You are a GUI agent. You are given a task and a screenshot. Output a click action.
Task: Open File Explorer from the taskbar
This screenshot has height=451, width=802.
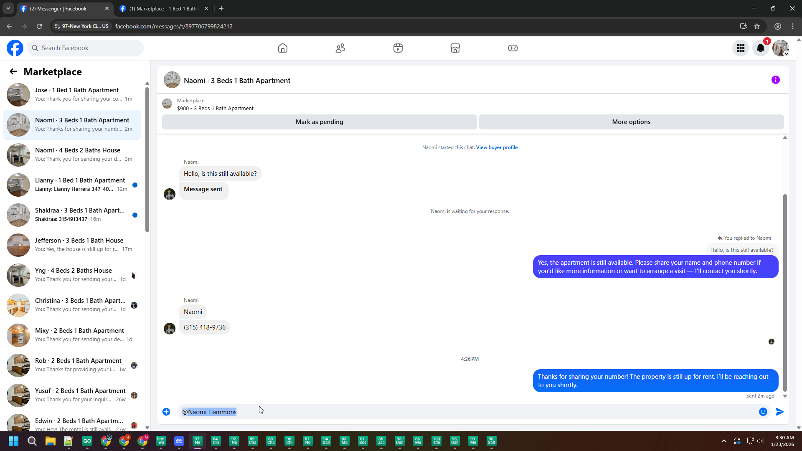[x=50, y=441]
